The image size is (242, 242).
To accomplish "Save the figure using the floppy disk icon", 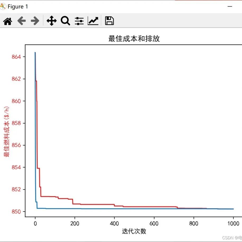I will coord(109,20).
